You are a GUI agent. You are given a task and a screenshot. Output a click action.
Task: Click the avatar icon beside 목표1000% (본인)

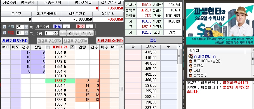[x=190, y=61]
